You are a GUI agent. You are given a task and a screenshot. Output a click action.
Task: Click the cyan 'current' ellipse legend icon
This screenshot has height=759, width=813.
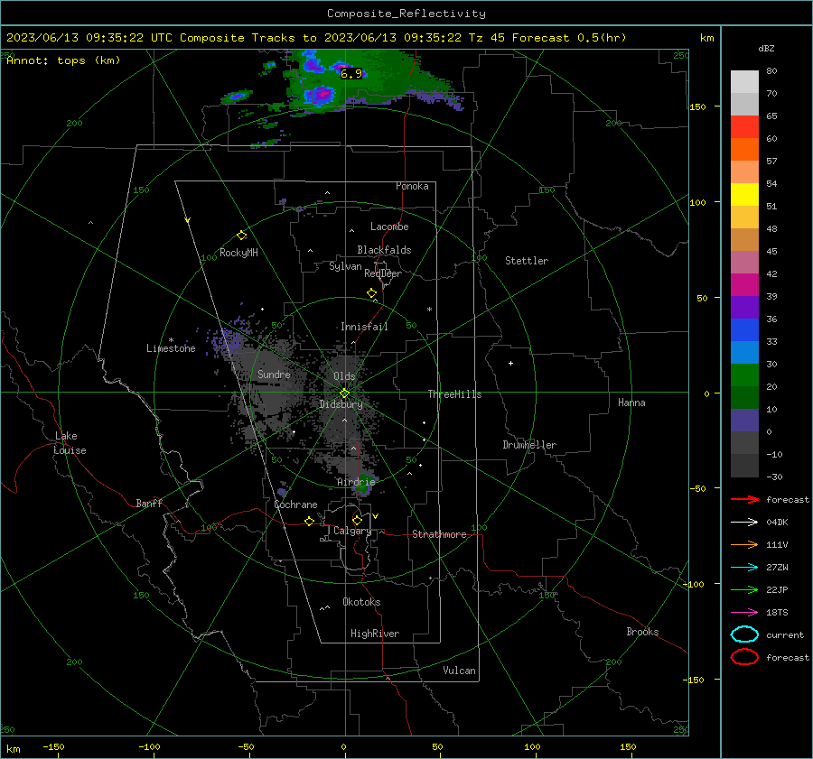pyautogui.click(x=744, y=634)
